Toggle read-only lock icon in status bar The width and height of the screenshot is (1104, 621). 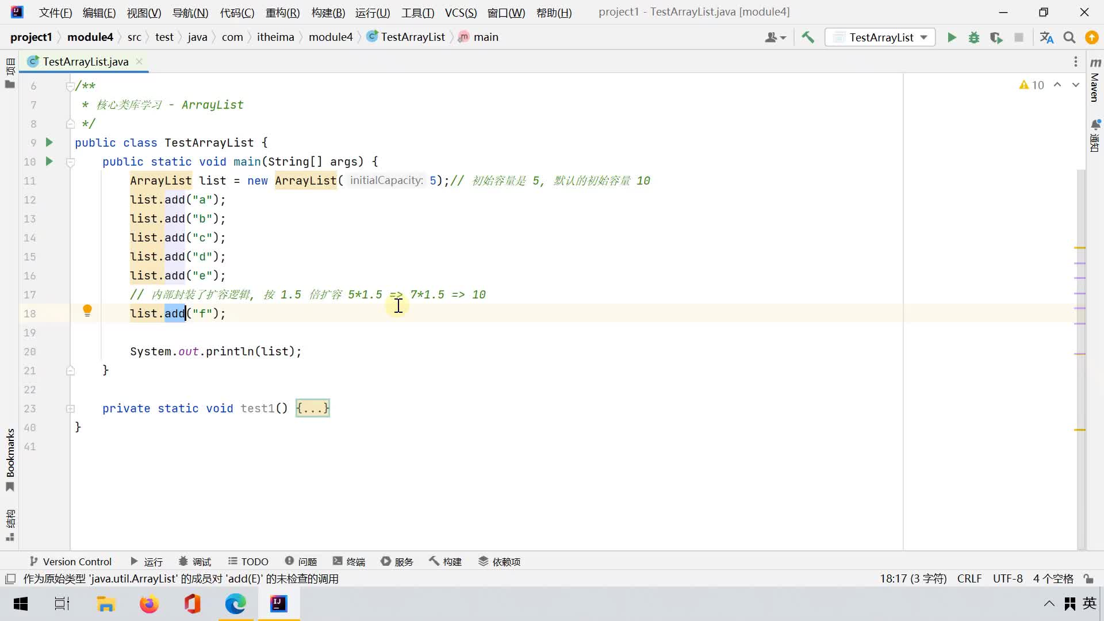[x=1088, y=579]
